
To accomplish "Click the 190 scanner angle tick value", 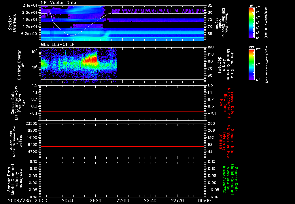I will [x=211, y=47].
